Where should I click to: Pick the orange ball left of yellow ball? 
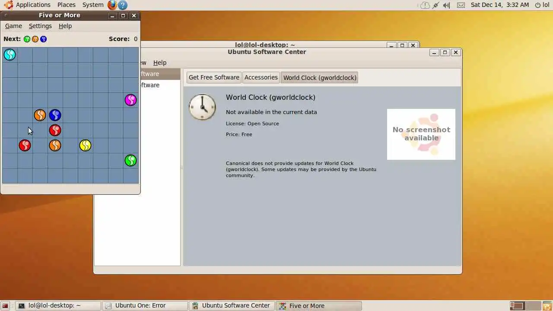55,145
